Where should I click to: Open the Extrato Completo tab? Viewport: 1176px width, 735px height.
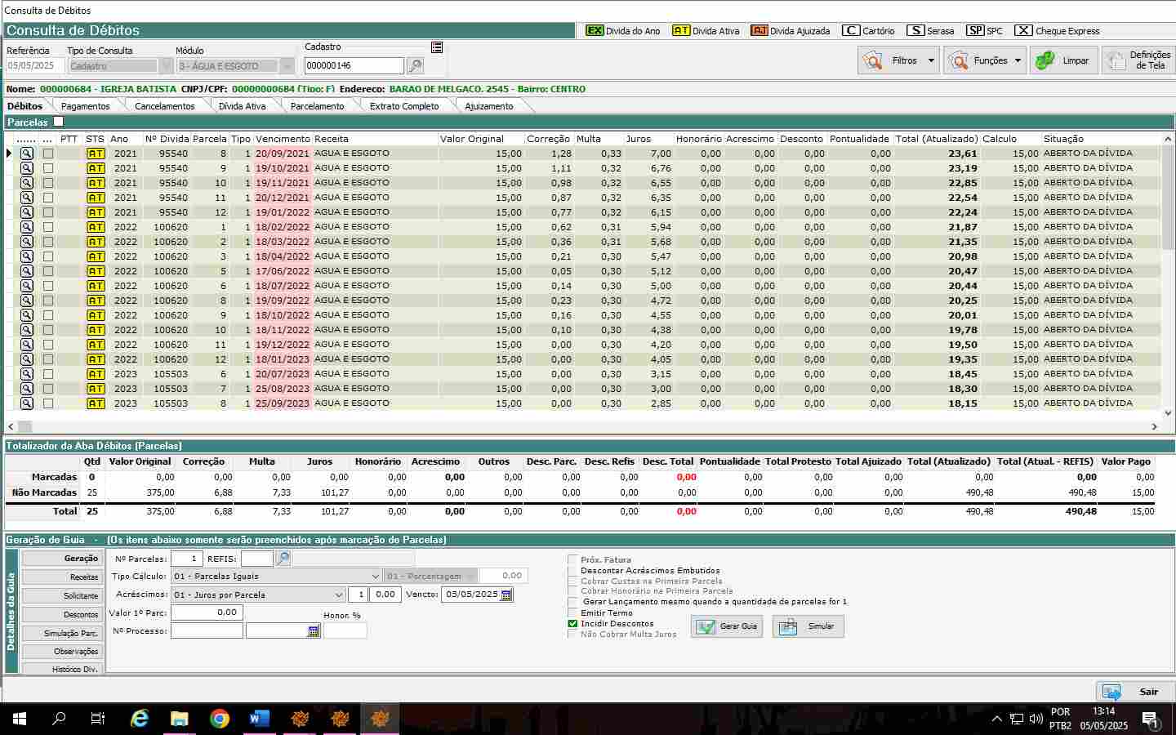point(403,106)
